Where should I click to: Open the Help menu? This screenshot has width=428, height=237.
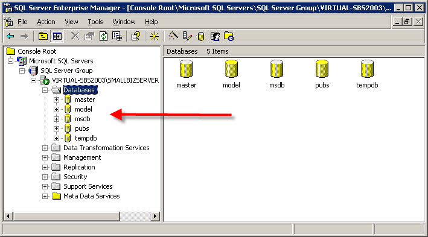coord(152,22)
